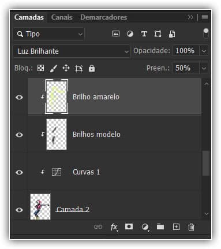This screenshot has height=249, width=221.
Task: Create new fill or adjustment layer
Action: [x=145, y=227]
